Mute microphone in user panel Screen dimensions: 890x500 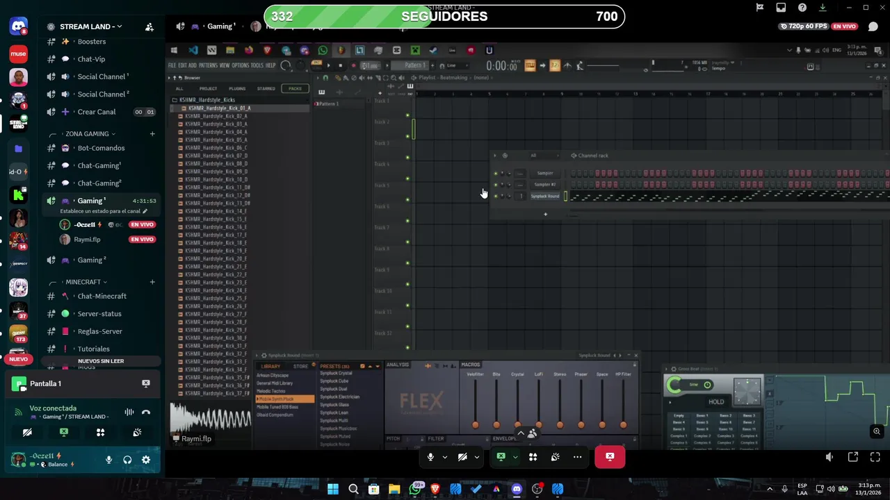(x=108, y=460)
